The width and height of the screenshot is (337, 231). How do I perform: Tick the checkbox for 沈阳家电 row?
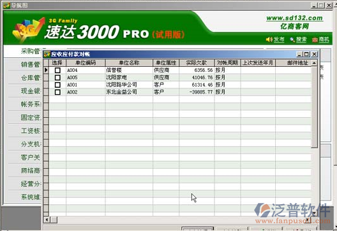[x=57, y=78]
